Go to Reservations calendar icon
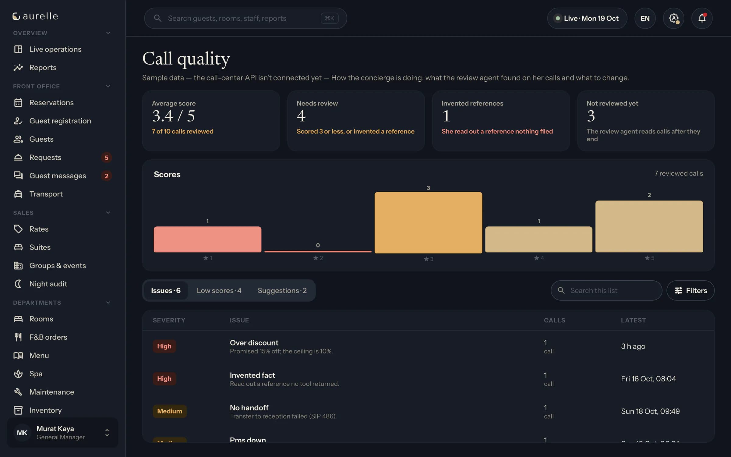 click(18, 103)
